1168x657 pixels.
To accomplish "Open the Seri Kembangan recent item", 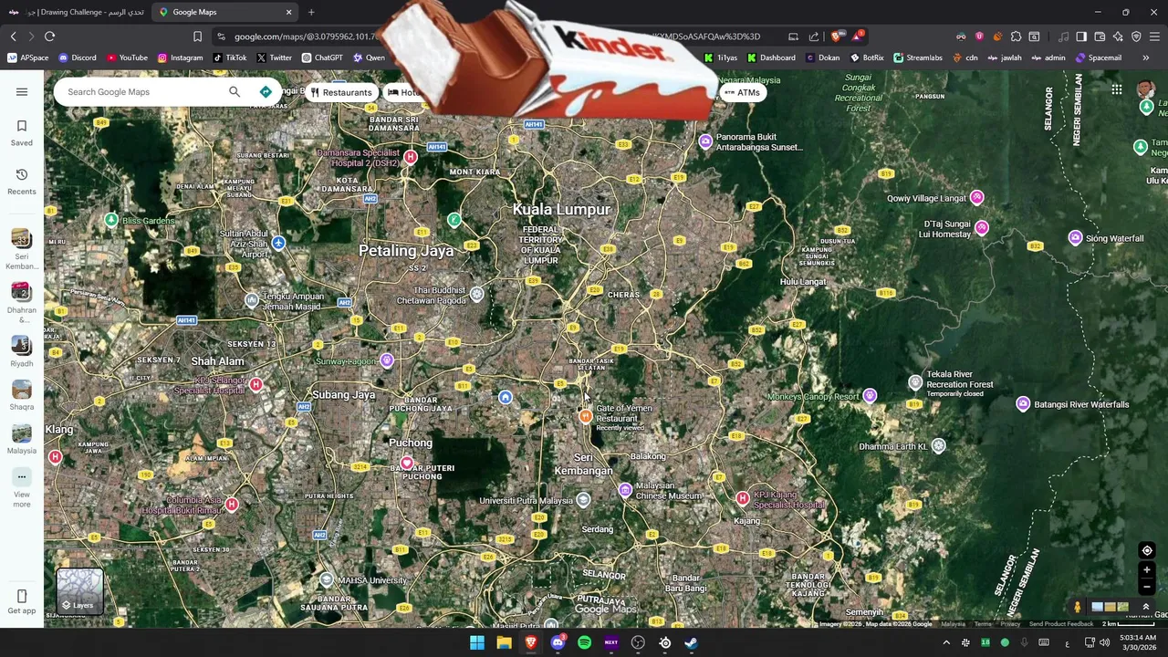I will tap(22, 248).
